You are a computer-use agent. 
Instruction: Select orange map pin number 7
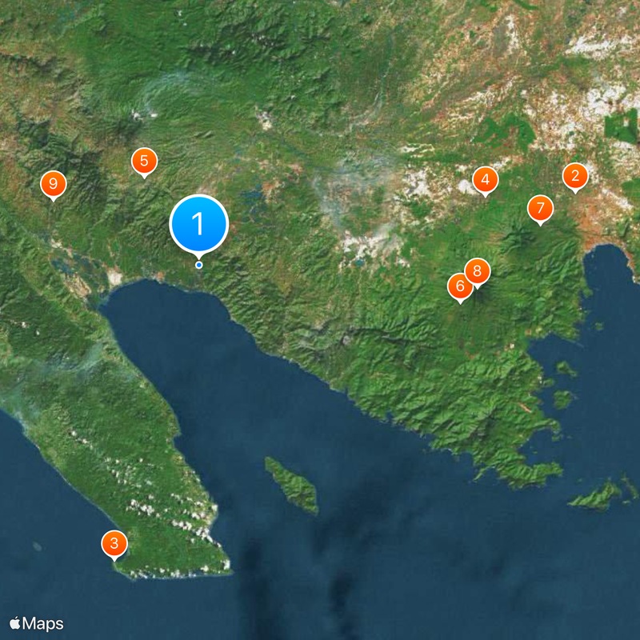click(541, 209)
